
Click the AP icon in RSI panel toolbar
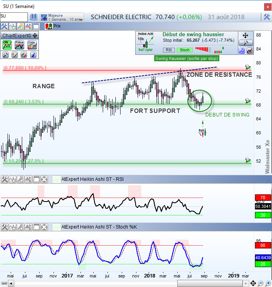28,180
